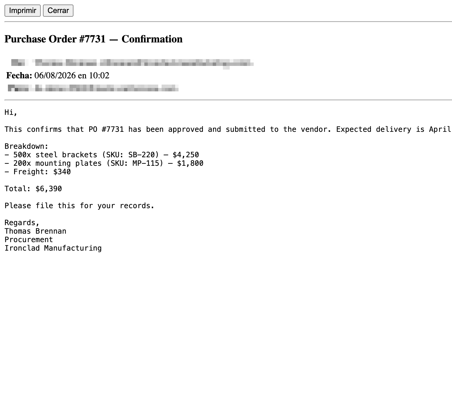Click the Freight: $340 line

pyautogui.click(x=38, y=172)
